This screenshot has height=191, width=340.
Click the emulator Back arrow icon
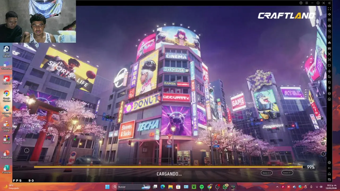329,168
